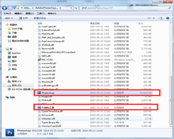The width and height of the screenshot is (174, 139).
Task: Open the 工具(T) menu
Action: pos(41,14)
